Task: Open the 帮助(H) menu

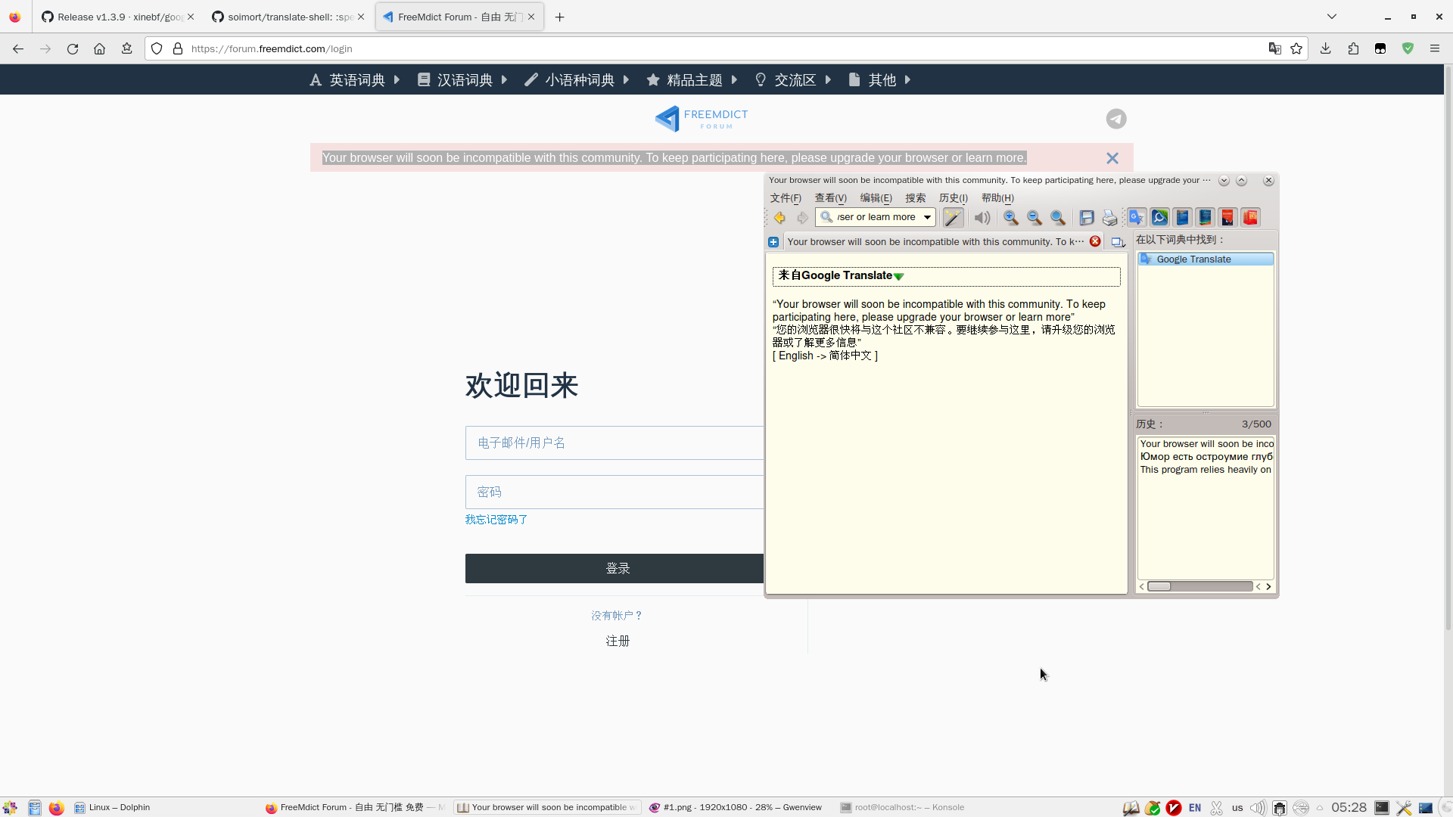Action: (x=997, y=198)
